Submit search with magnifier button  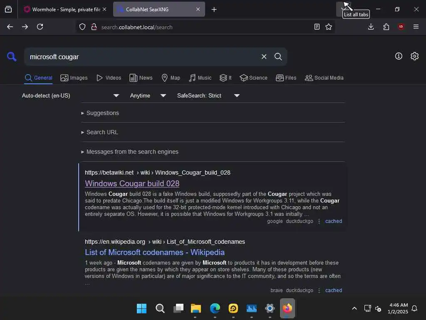click(x=278, y=57)
